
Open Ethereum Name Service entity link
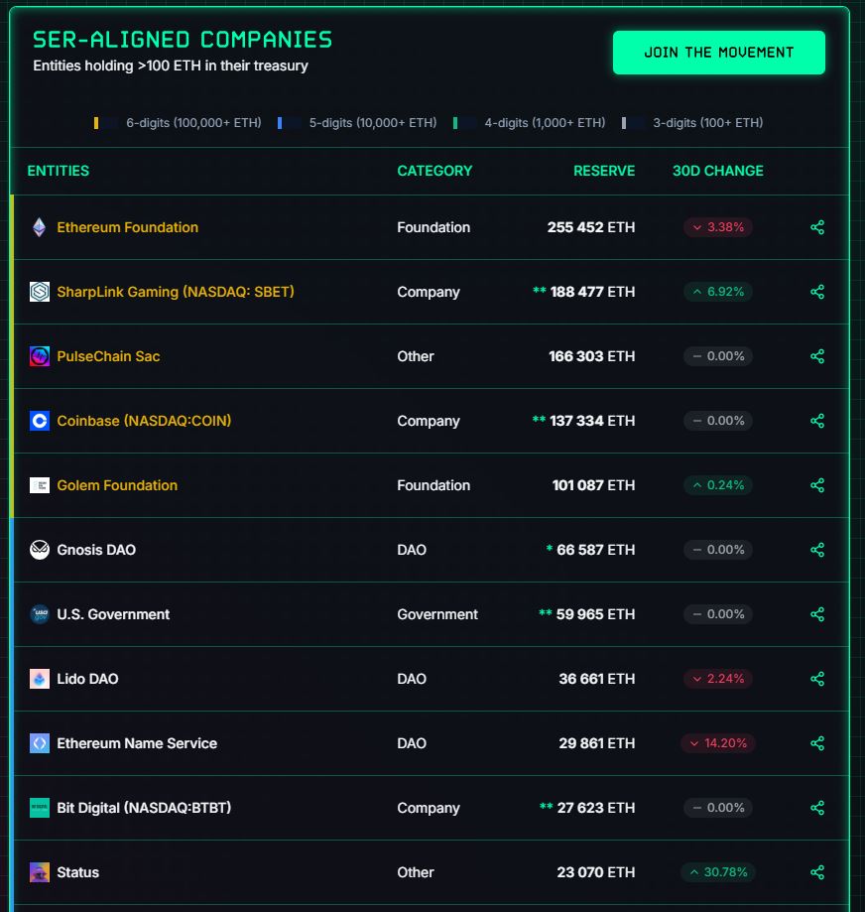point(137,743)
